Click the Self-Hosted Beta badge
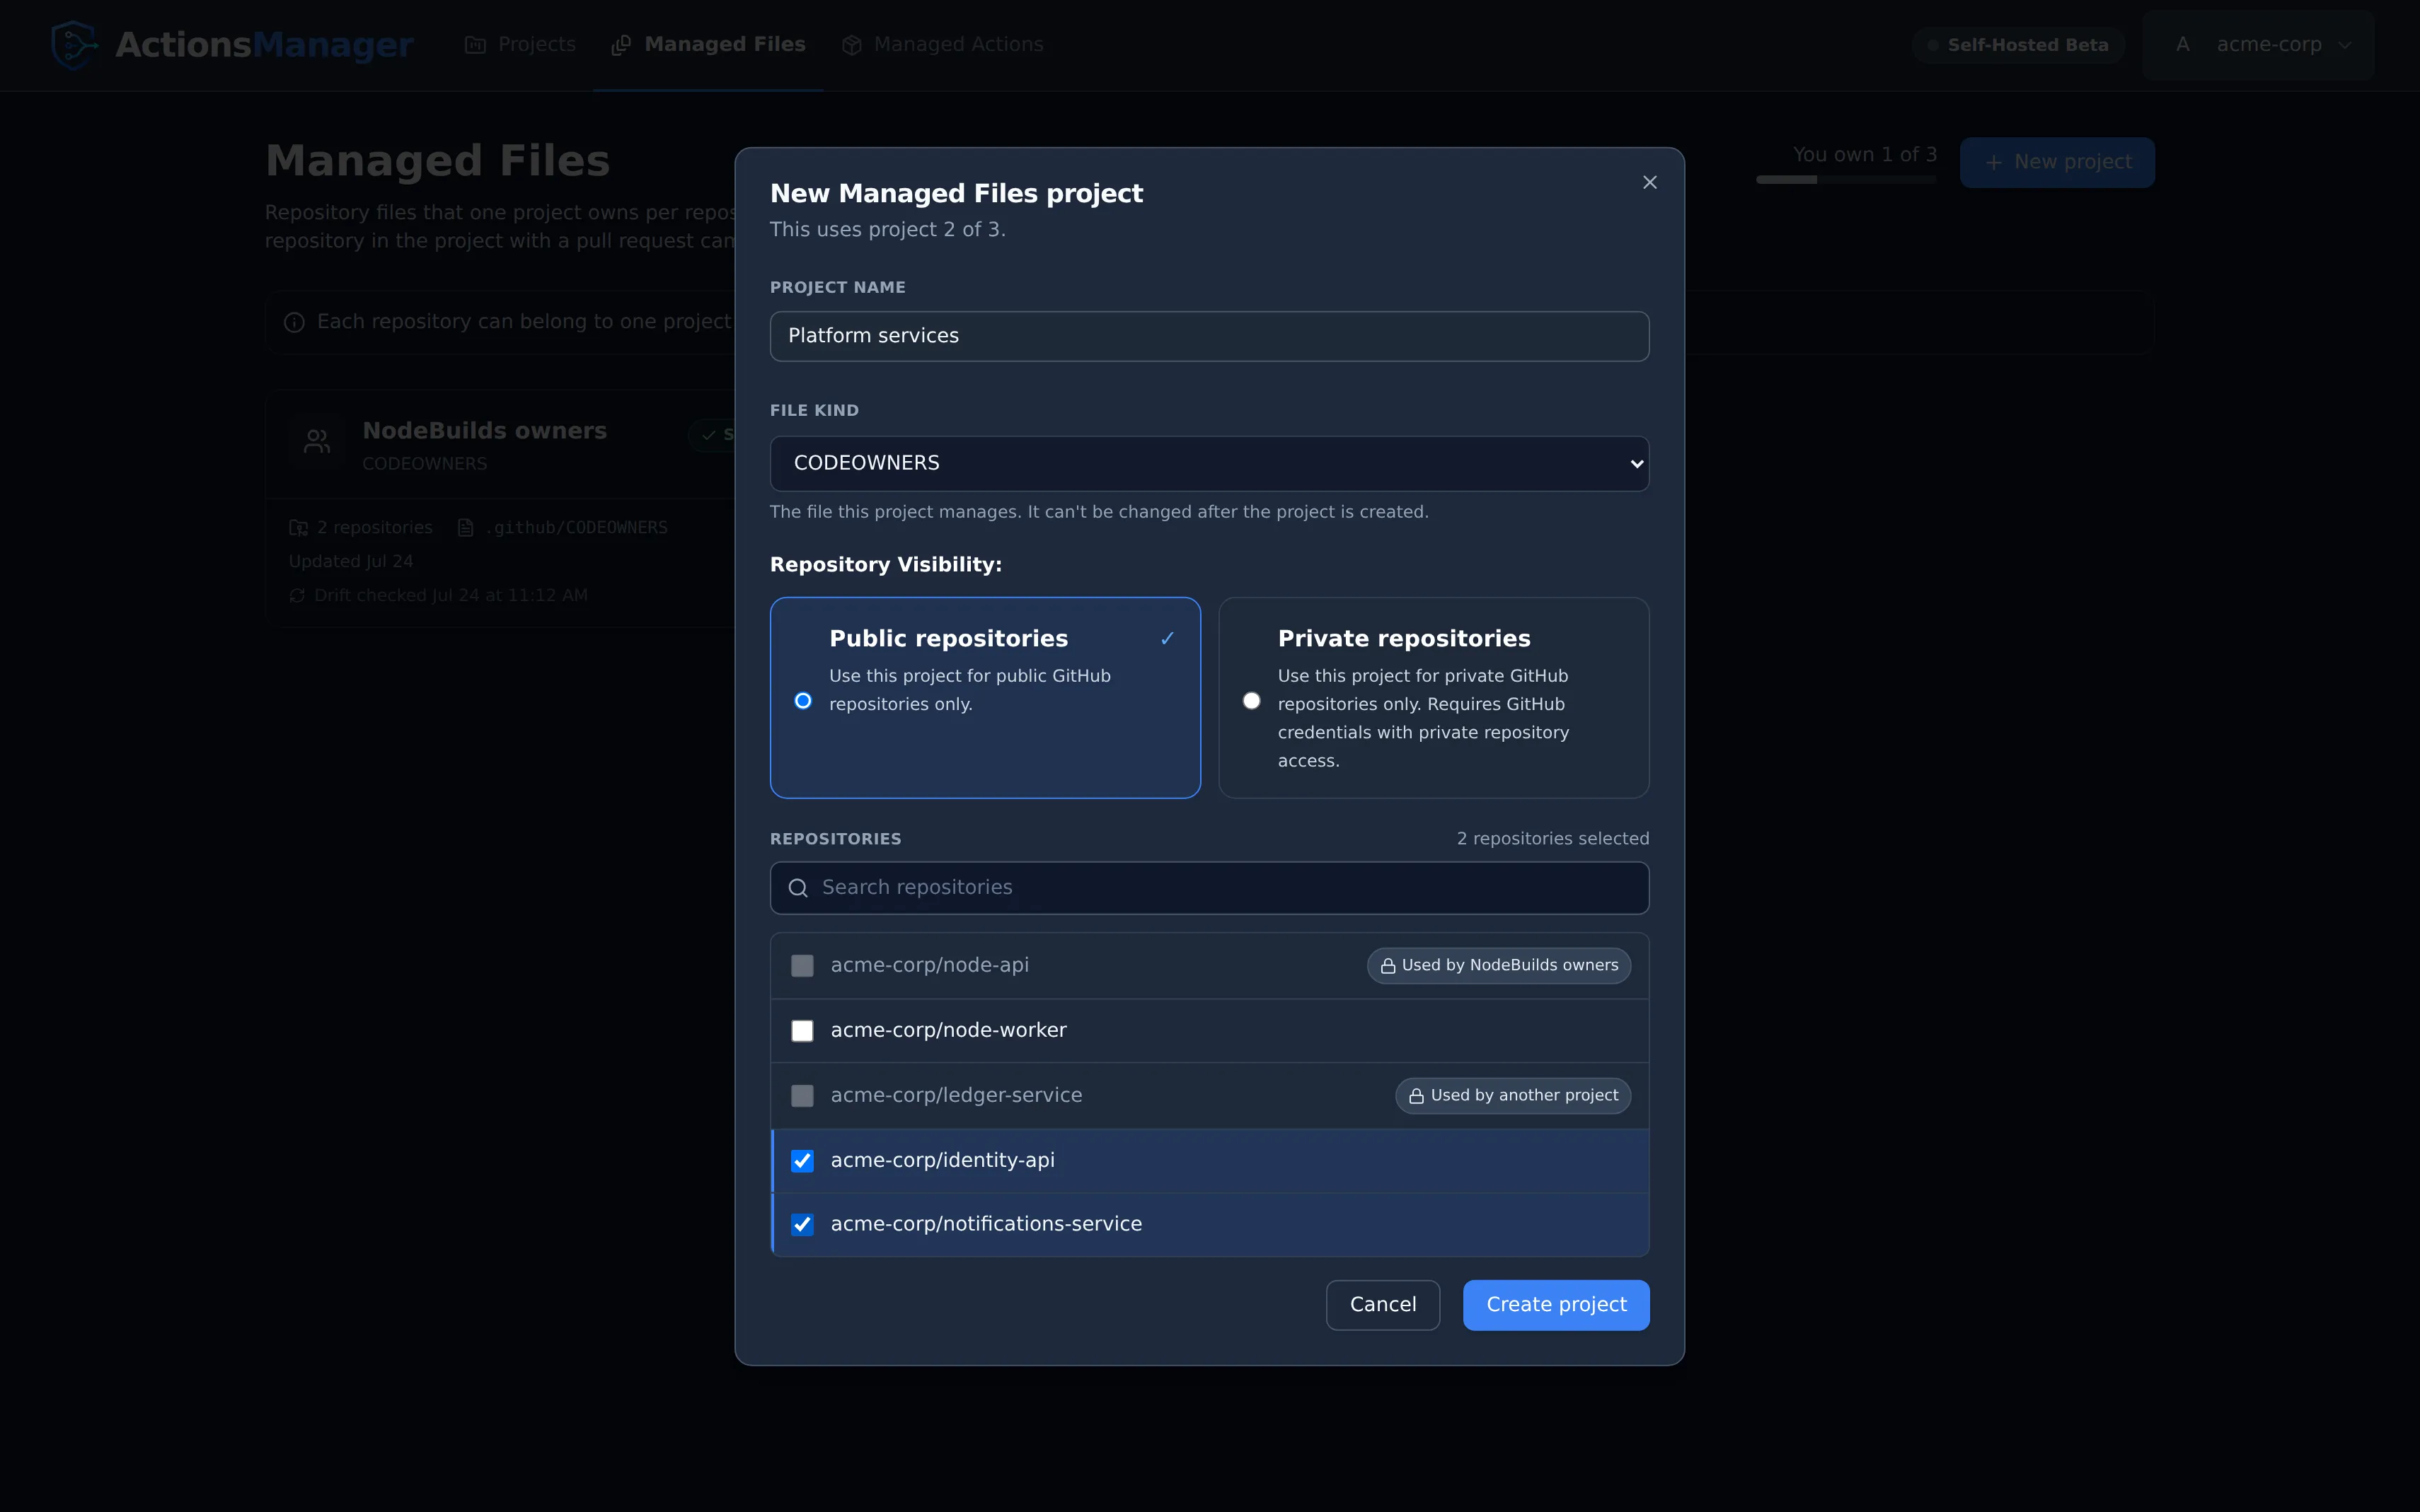This screenshot has height=1512, width=2420. [2018, 45]
